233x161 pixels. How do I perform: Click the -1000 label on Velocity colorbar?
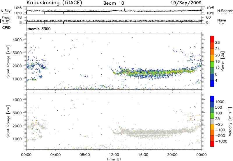pyautogui.click(x=221, y=141)
